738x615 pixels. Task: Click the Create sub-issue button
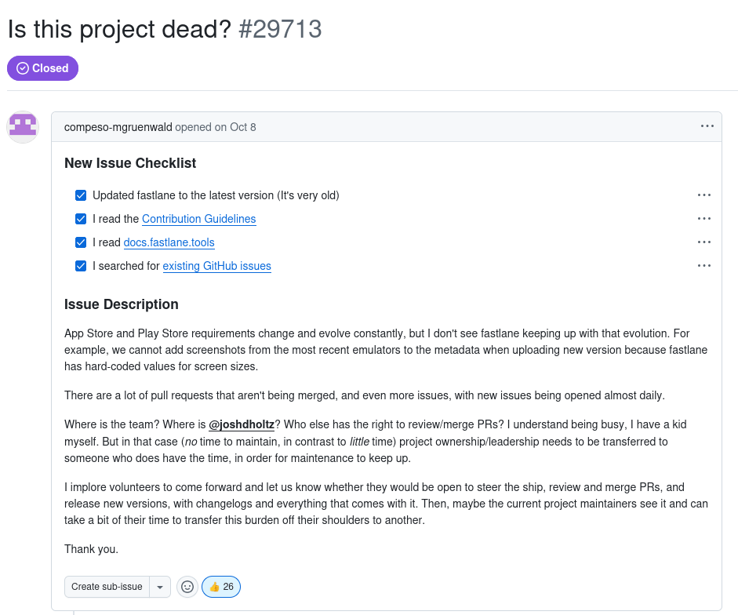tap(107, 587)
